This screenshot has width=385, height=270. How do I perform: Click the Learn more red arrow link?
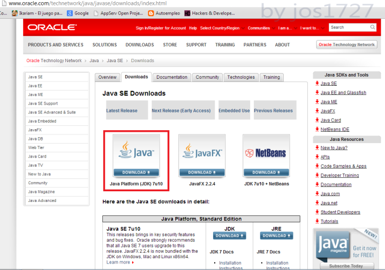pos(120,262)
